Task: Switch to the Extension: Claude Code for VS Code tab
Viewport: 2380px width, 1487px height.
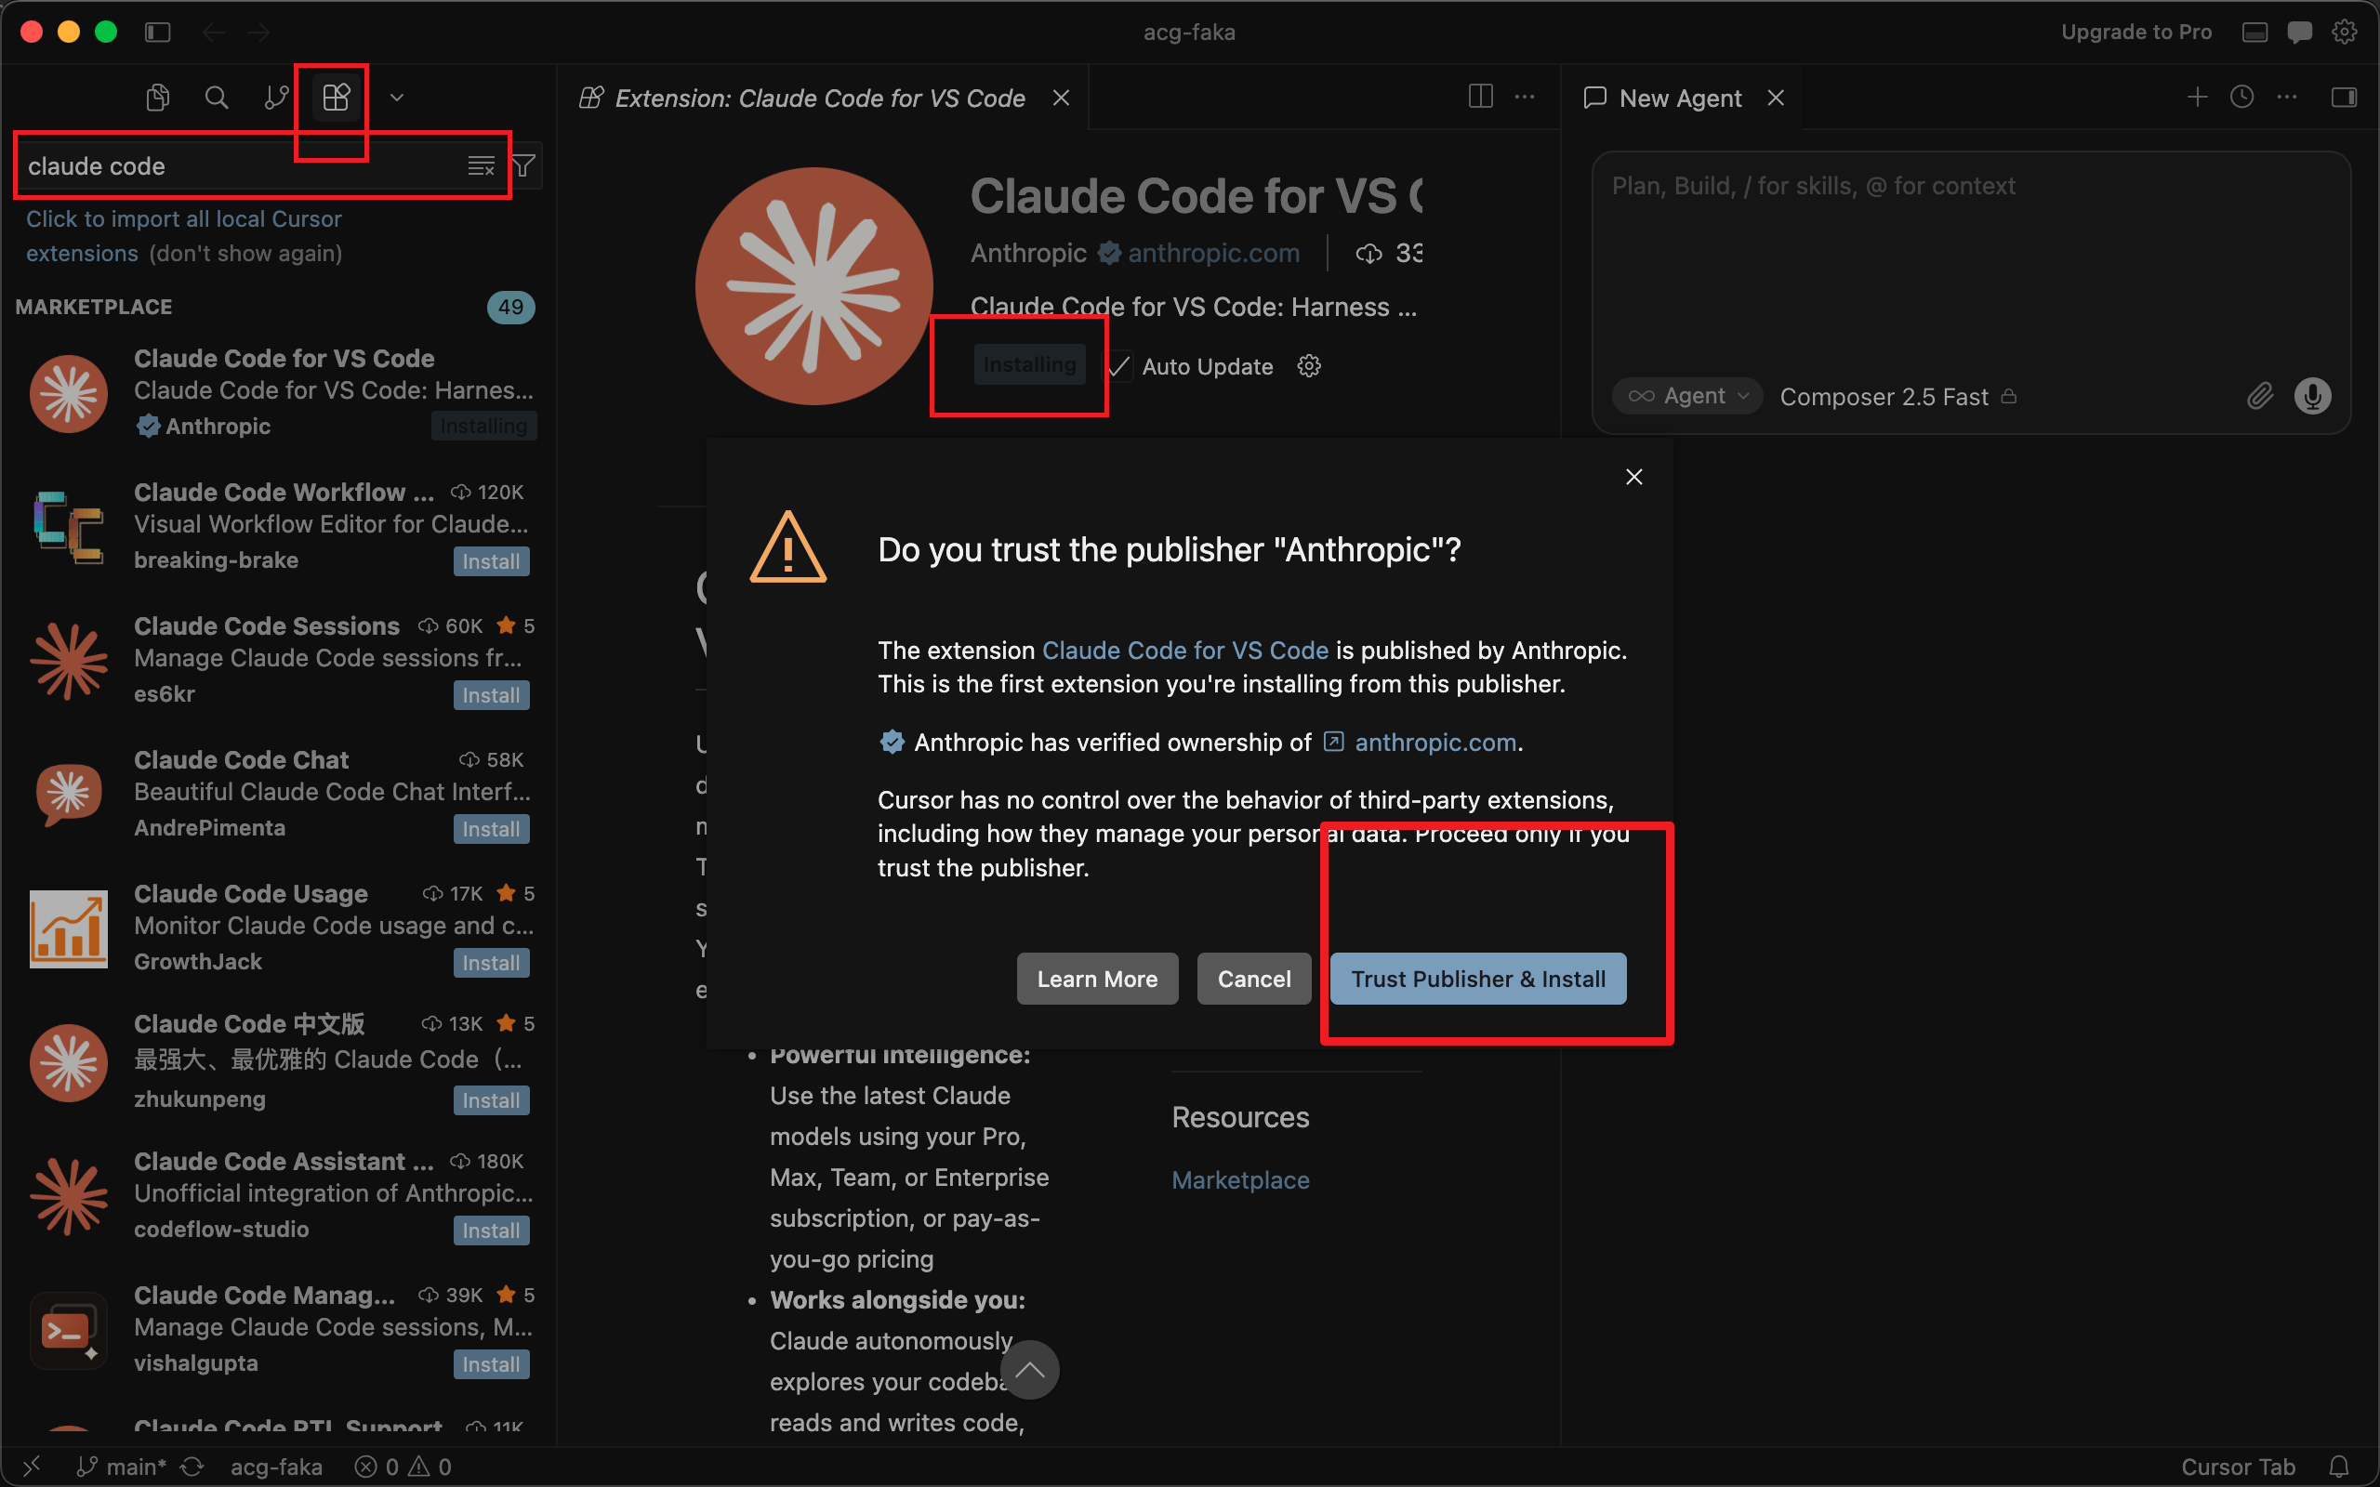Action: (x=820, y=98)
